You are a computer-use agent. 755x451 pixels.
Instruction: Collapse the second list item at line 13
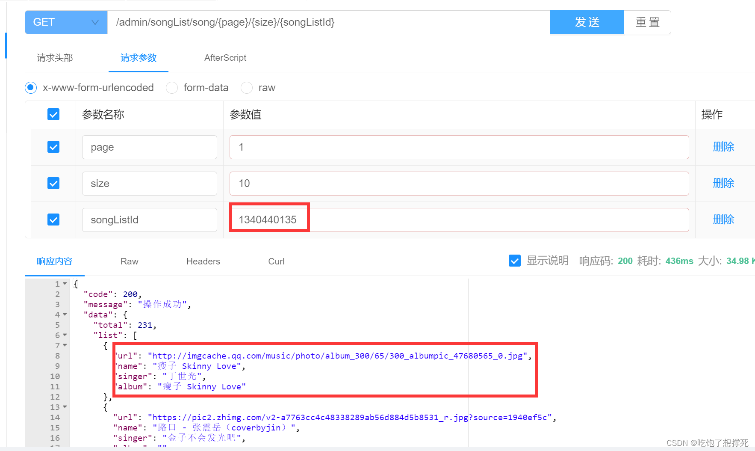(x=65, y=407)
